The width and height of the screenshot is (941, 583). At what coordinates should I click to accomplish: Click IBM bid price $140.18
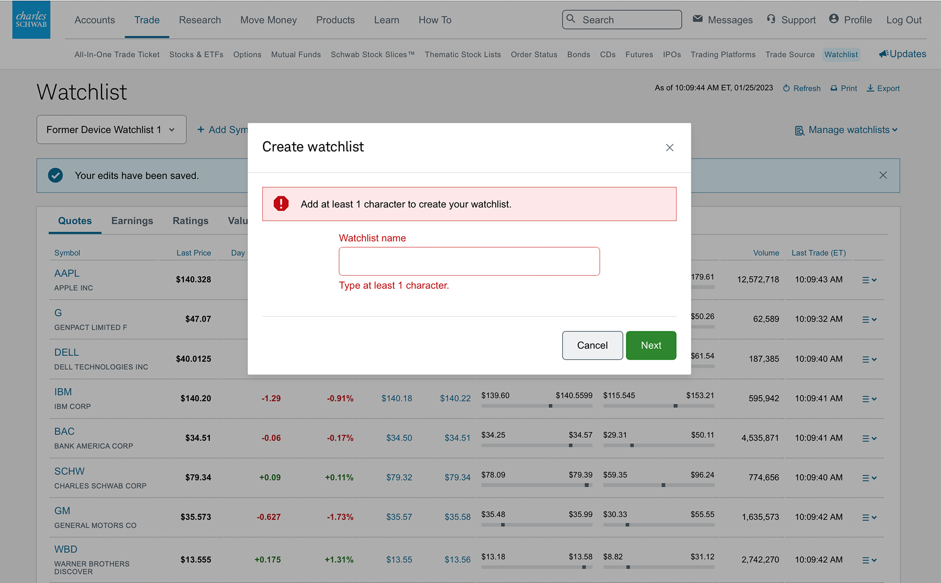click(x=396, y=398)
